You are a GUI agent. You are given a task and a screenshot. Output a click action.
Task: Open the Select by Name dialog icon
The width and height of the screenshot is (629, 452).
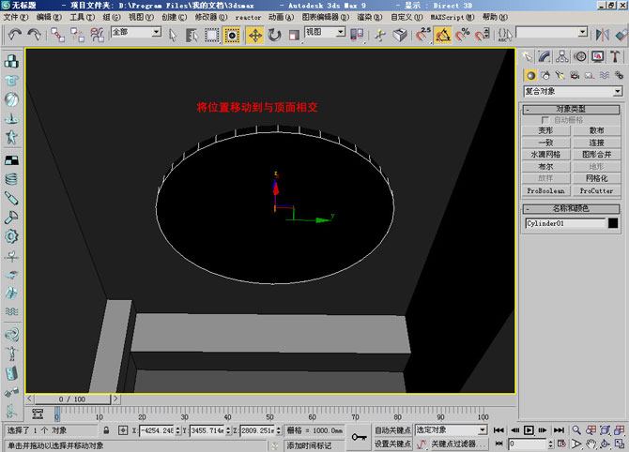[192, 36]
